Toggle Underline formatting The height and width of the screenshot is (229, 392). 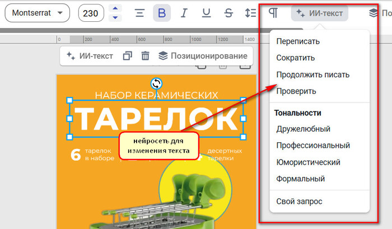pyautogui.click(x=206, y=13)
